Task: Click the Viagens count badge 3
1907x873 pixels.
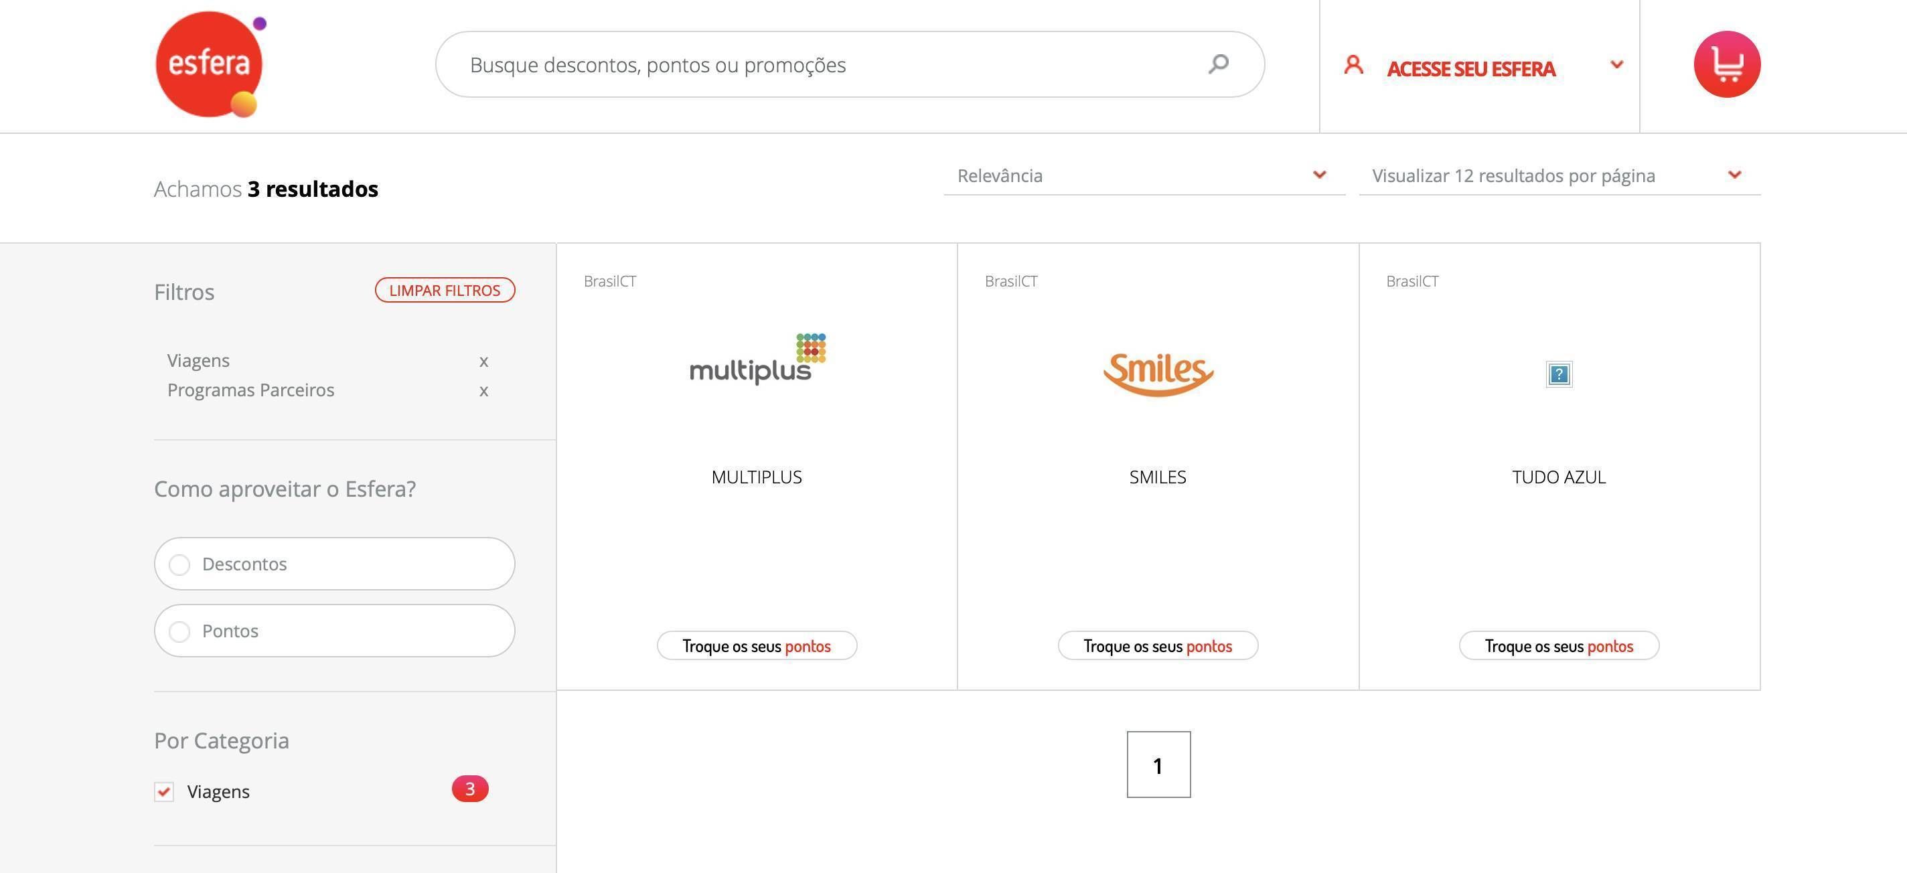Action: pyautogui.click(x=470, y=789)
